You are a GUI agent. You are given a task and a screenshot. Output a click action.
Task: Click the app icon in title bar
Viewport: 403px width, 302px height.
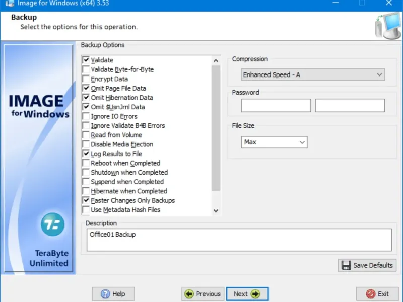coord(10,4)
